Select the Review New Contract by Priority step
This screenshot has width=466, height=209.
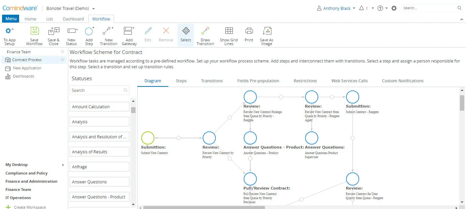[209, 138]
